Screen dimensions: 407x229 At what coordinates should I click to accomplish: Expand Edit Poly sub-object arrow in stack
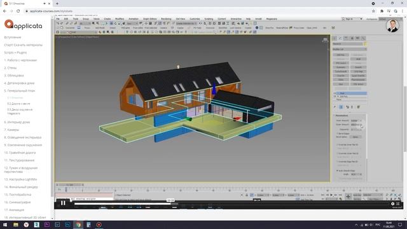(x=338, y=96)
